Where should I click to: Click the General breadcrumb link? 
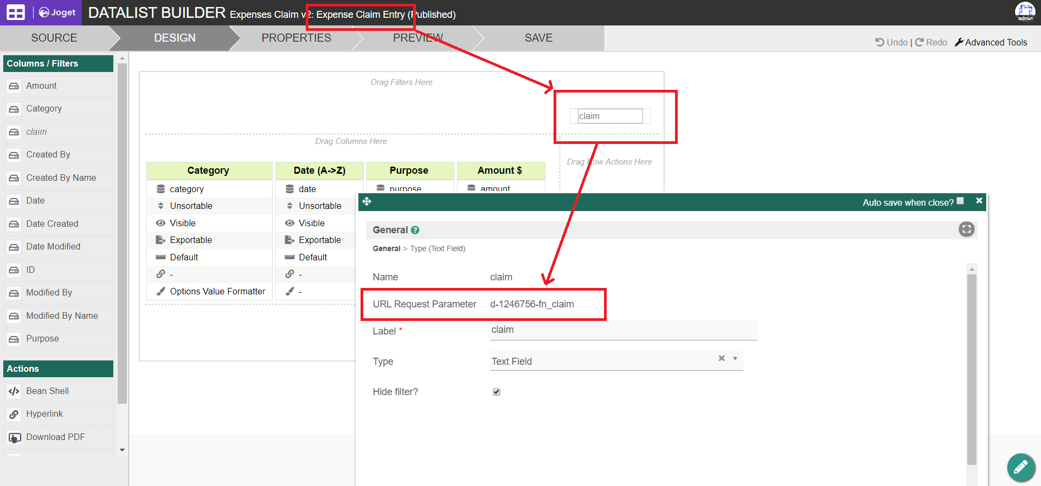387,248
